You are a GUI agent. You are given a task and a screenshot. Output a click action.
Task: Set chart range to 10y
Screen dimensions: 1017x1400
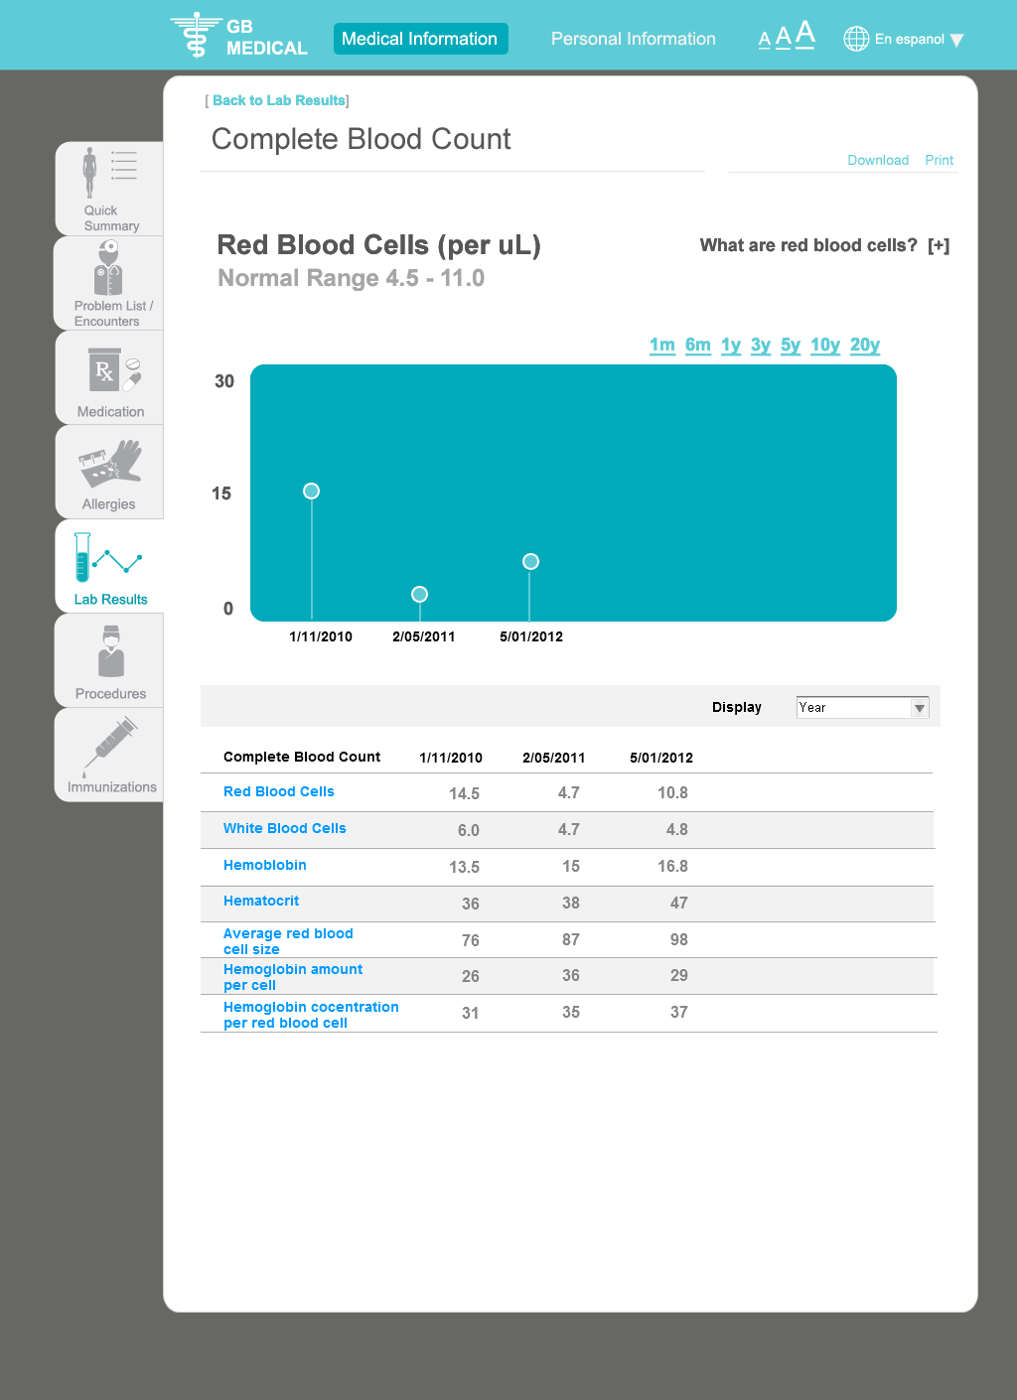[x=825, y=345]
